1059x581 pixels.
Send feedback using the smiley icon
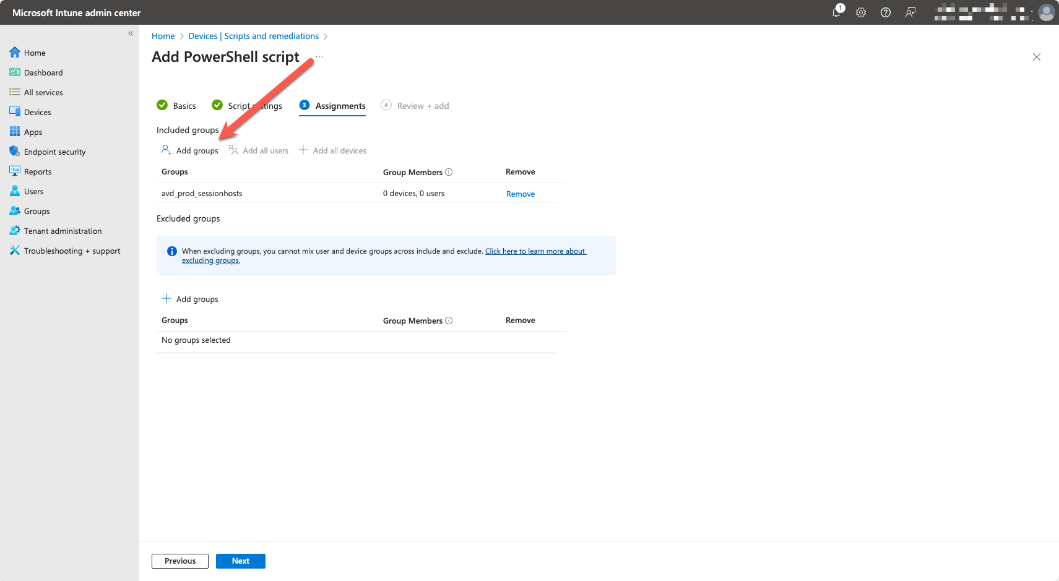pos(910,12)
